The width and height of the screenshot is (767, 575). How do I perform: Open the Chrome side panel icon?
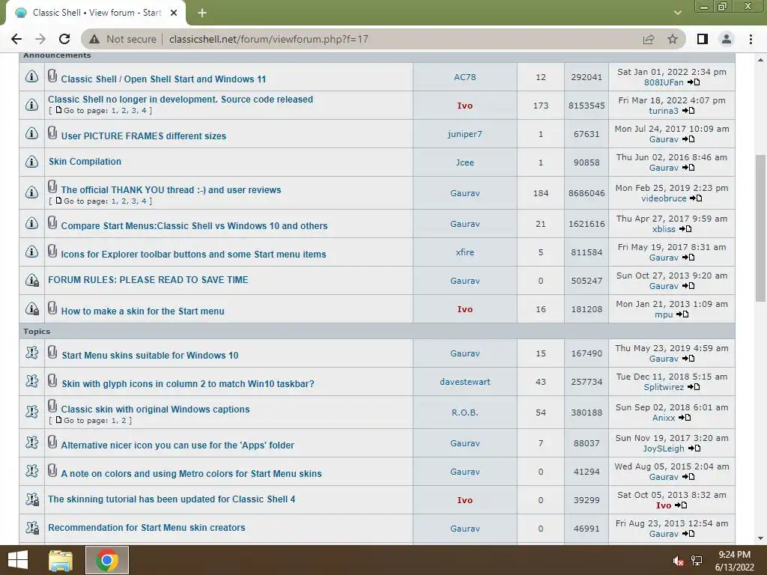[703, 39]
